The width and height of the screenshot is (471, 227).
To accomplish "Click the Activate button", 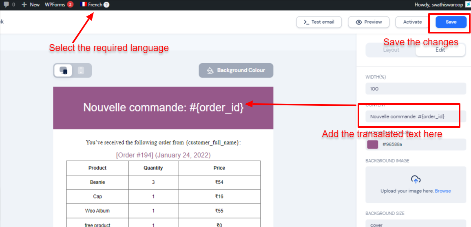I will (x=412, y=22).
